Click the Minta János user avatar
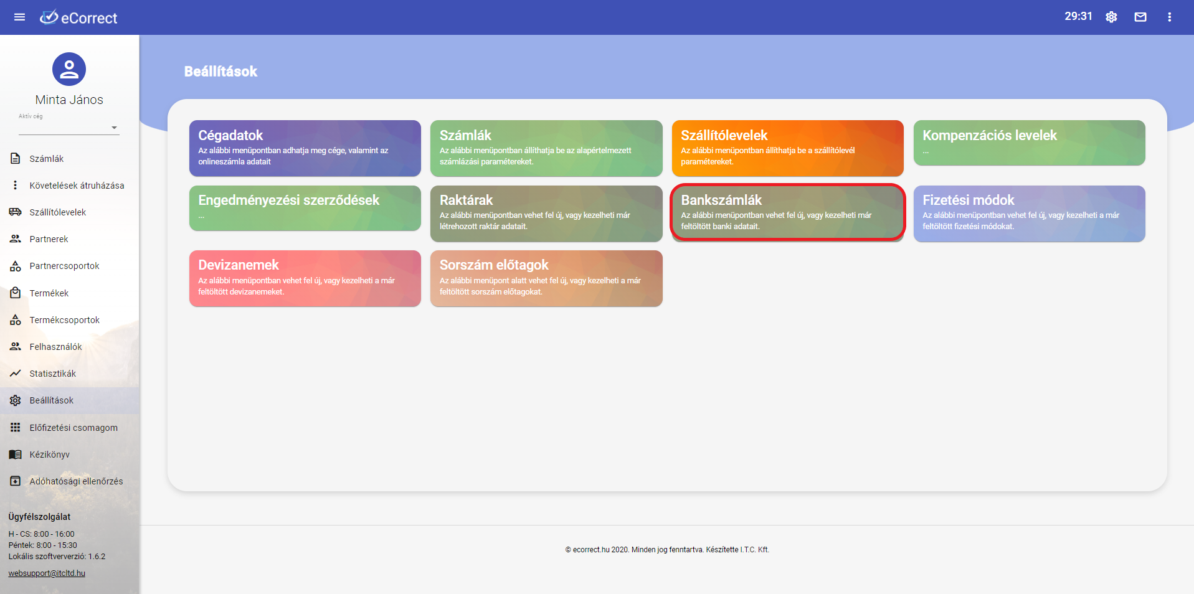 click(x=69, y=69)
